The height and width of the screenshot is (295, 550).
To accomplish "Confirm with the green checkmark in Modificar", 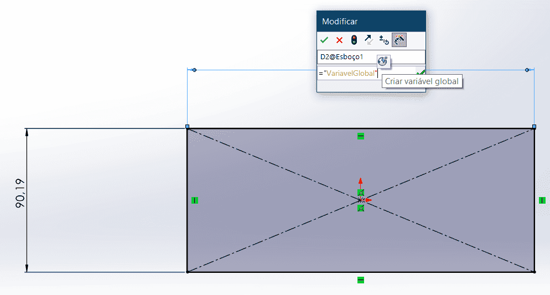I will tap(324, 40).
